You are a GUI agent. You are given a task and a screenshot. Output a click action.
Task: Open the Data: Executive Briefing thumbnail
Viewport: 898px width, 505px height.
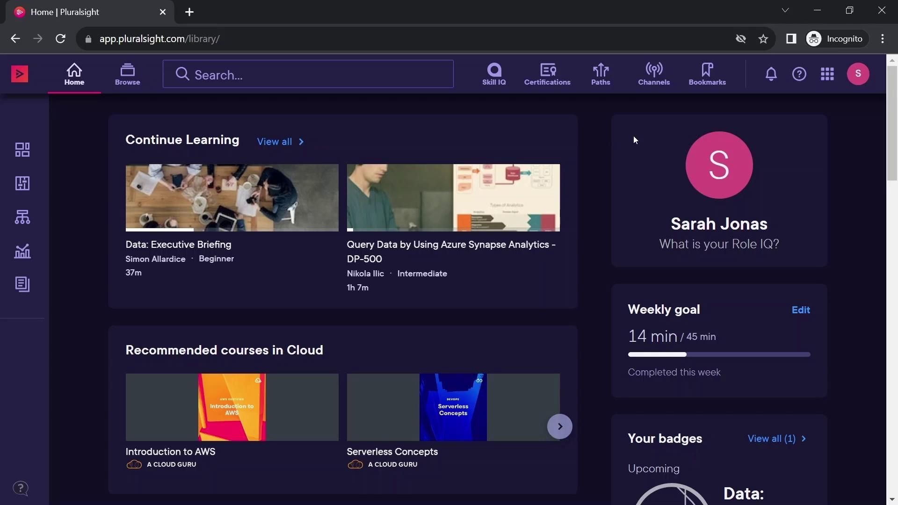click(232, 197)
